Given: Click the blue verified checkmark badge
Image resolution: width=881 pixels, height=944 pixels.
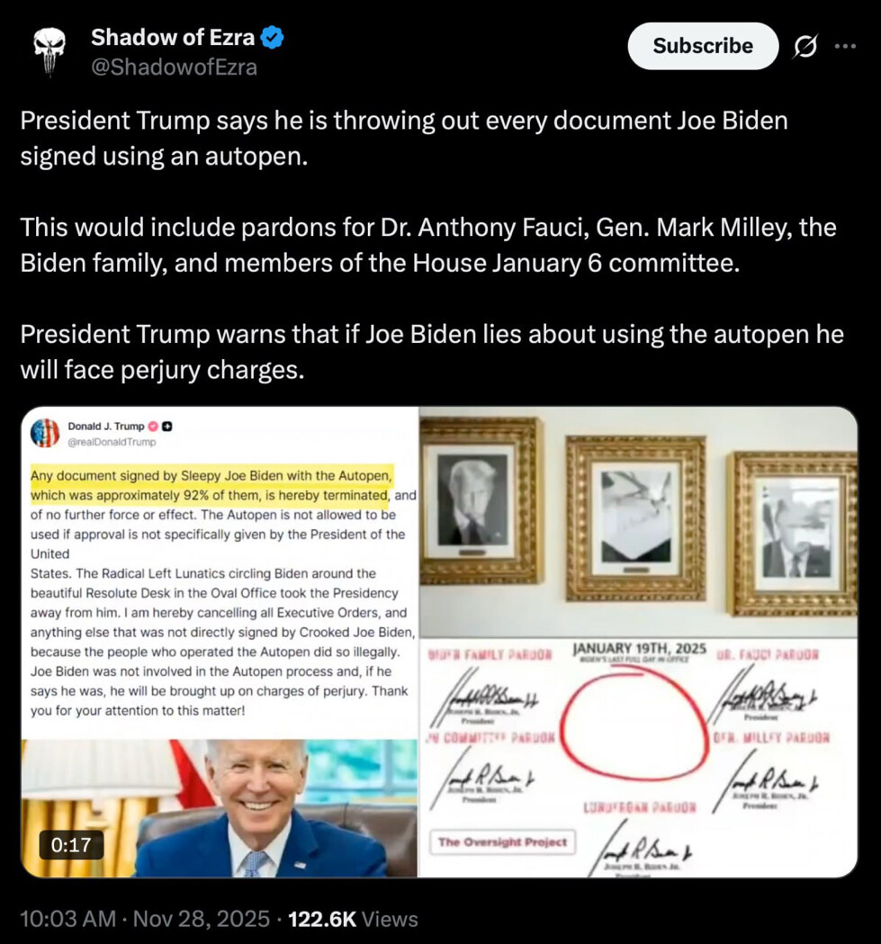Looking at the screenshot, I should pyautogui.click(x=272, y=38).
